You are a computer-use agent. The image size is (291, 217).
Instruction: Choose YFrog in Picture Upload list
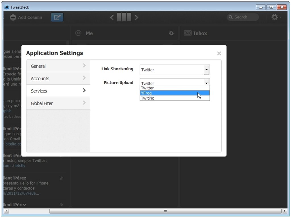[175, 93]
